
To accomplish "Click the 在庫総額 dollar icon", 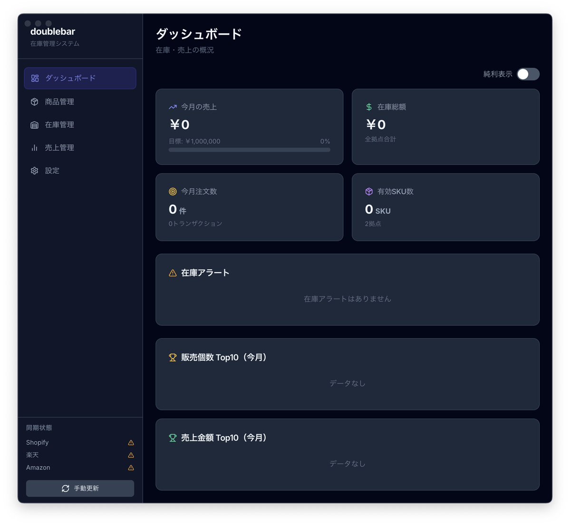I will coord(369,107).
